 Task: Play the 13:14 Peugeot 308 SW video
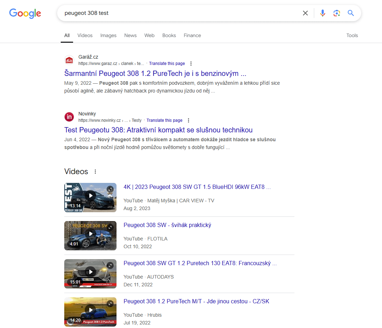pyautogui.click(x=90, y=196)
